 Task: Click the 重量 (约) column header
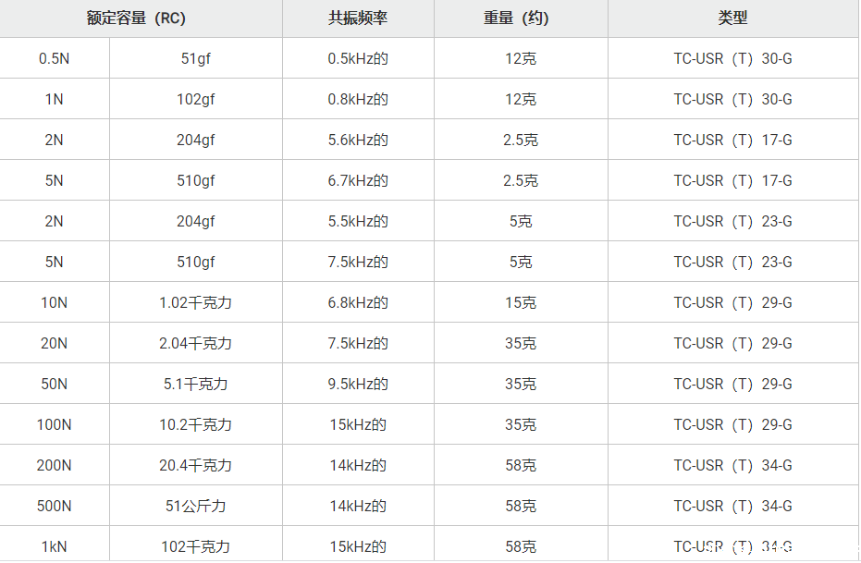pos(520,18)
